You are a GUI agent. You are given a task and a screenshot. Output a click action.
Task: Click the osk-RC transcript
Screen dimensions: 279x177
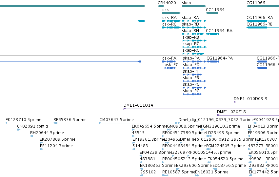tap(171, 27)
